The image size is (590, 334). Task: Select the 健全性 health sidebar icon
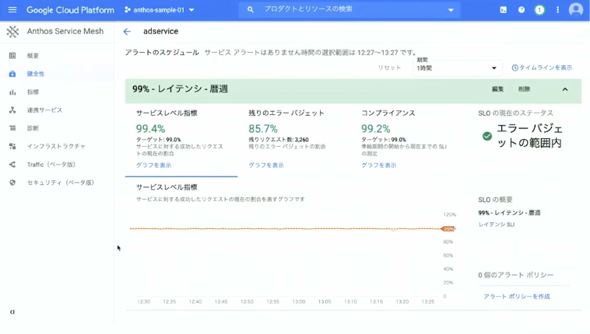coord(12,74)
